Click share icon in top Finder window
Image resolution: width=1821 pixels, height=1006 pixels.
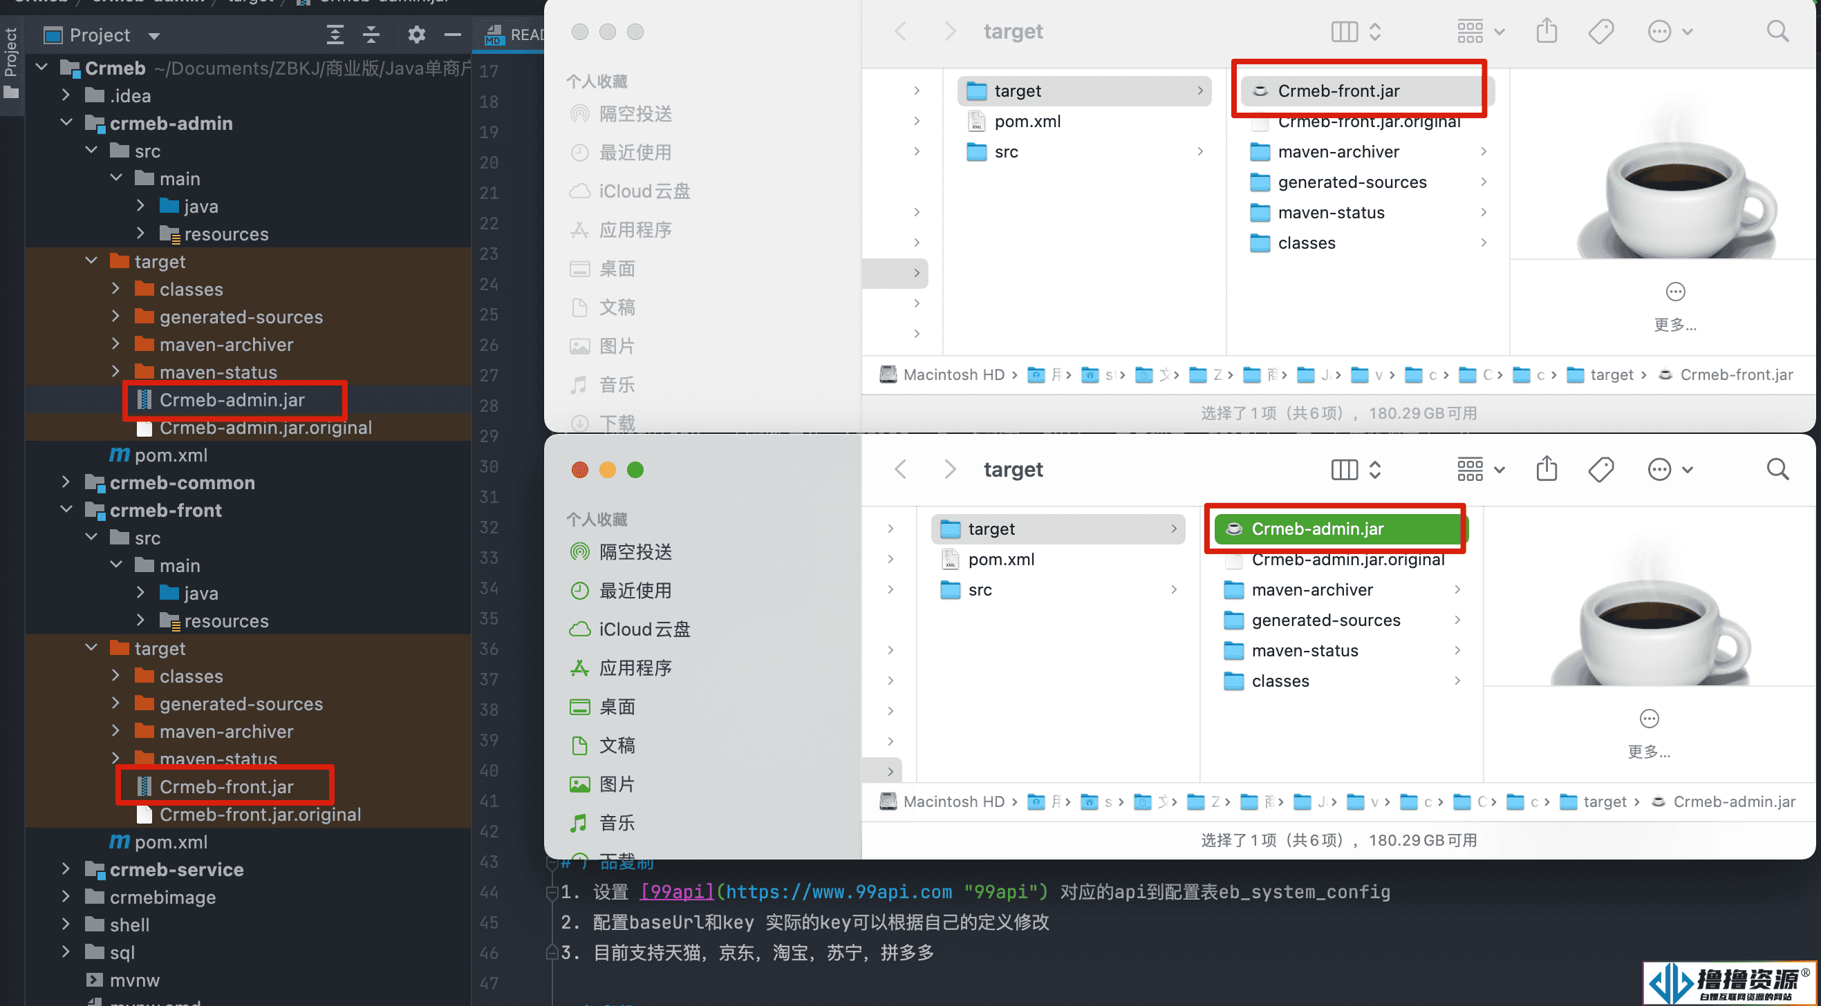click(x=1546, y=31)
